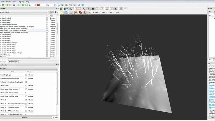Click the red YouTube-style icon in toolbar
Screen dimensions: 215x121
[x=38, y=5]
